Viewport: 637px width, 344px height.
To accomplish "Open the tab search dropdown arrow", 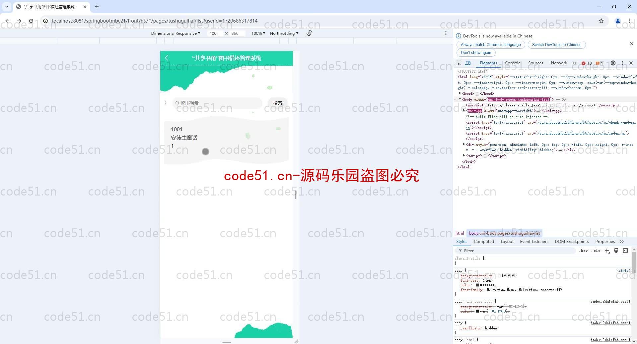I will pos(7,7).
